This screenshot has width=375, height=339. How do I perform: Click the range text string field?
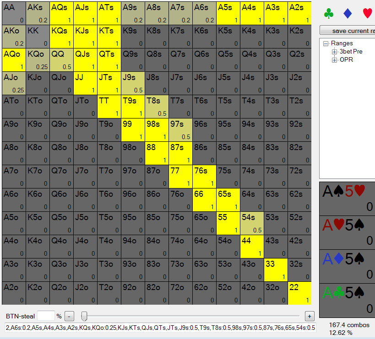pos(160,328)
